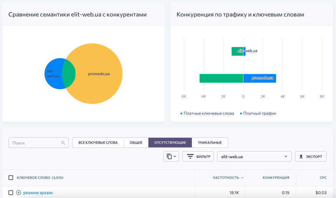336x198 pixels.
Task: Toggle the Платные ключевые слова legend item
Action: 207,113
